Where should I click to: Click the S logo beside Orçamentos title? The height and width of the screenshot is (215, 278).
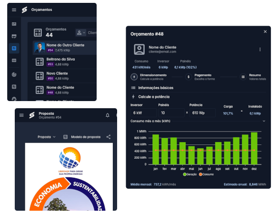pyautogui.click(x=24, y=10)
